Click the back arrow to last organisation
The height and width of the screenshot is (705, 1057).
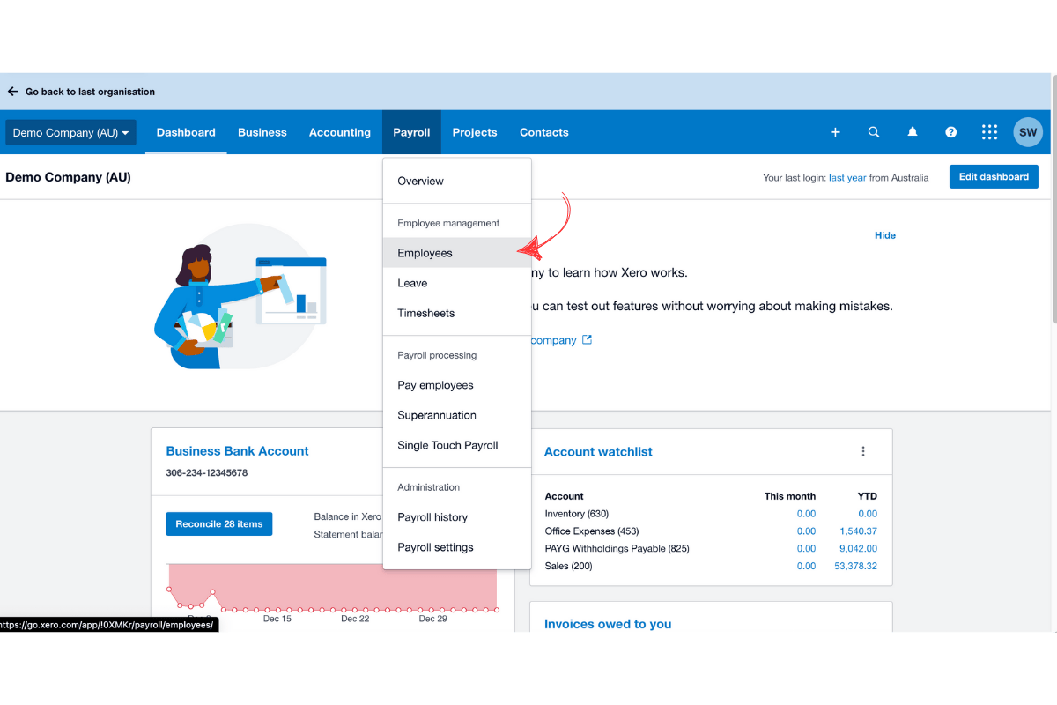tap(12, 91)
